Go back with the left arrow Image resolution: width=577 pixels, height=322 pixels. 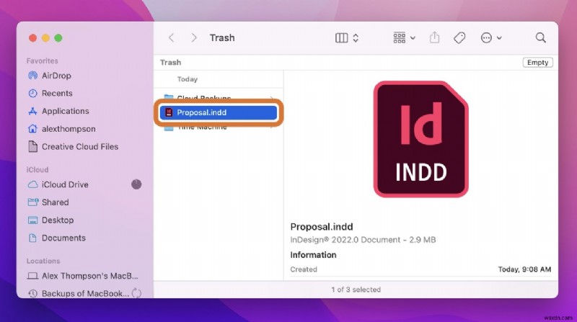click(171, 38)
